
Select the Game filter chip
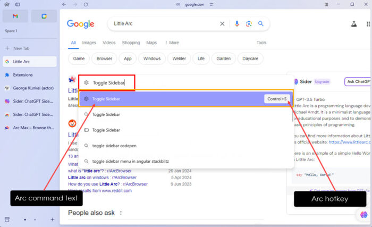(79, 58)
